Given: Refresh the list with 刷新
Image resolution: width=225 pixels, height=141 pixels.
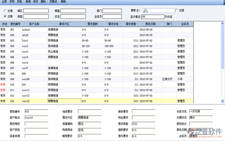Looking at the screenshot, I should [63, 2].
